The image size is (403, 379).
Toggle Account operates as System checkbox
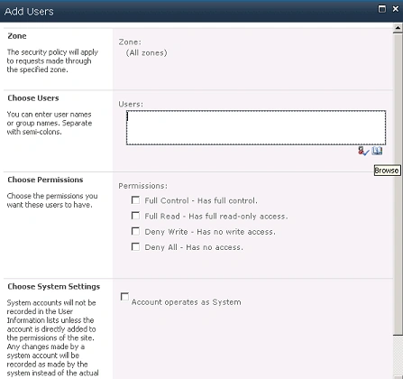[124, 297]
